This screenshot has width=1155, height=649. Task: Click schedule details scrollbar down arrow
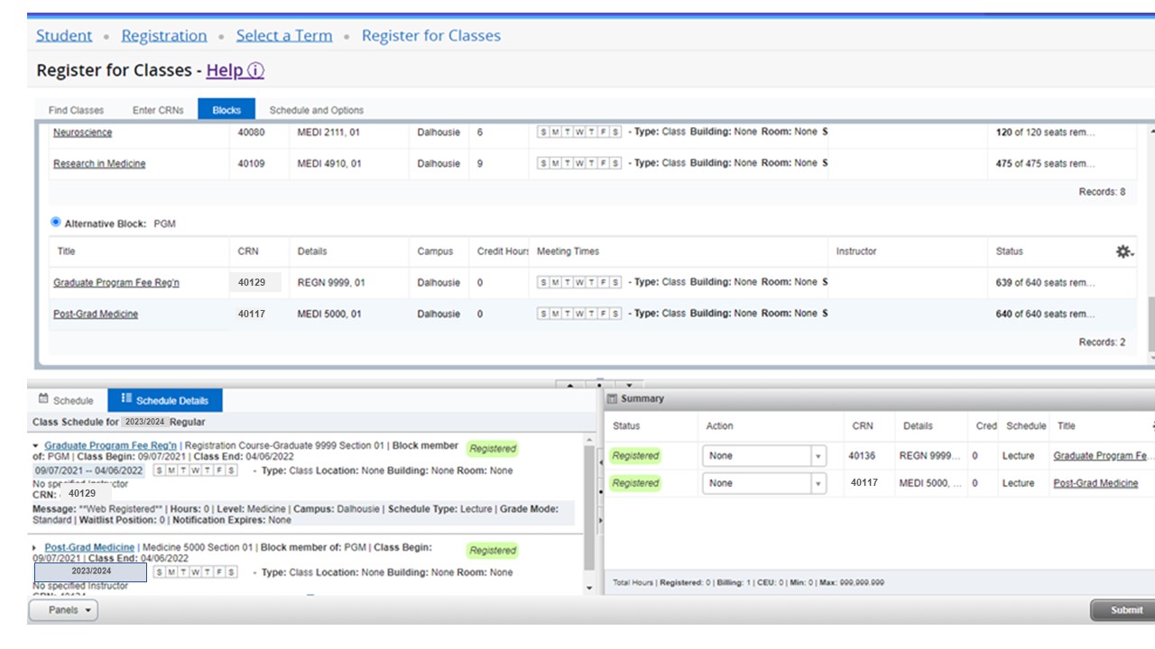pos(590,588)
